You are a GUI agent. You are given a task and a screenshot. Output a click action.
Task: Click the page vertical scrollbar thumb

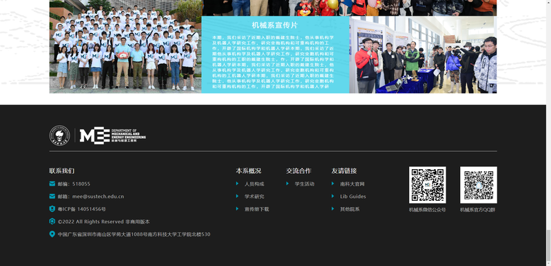pyautogui.click(x=548, y=246)
